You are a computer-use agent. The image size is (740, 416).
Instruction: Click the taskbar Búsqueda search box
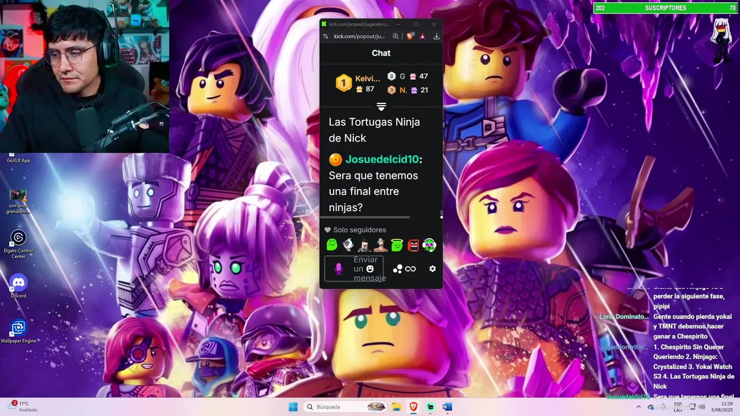tap(345, 407)
